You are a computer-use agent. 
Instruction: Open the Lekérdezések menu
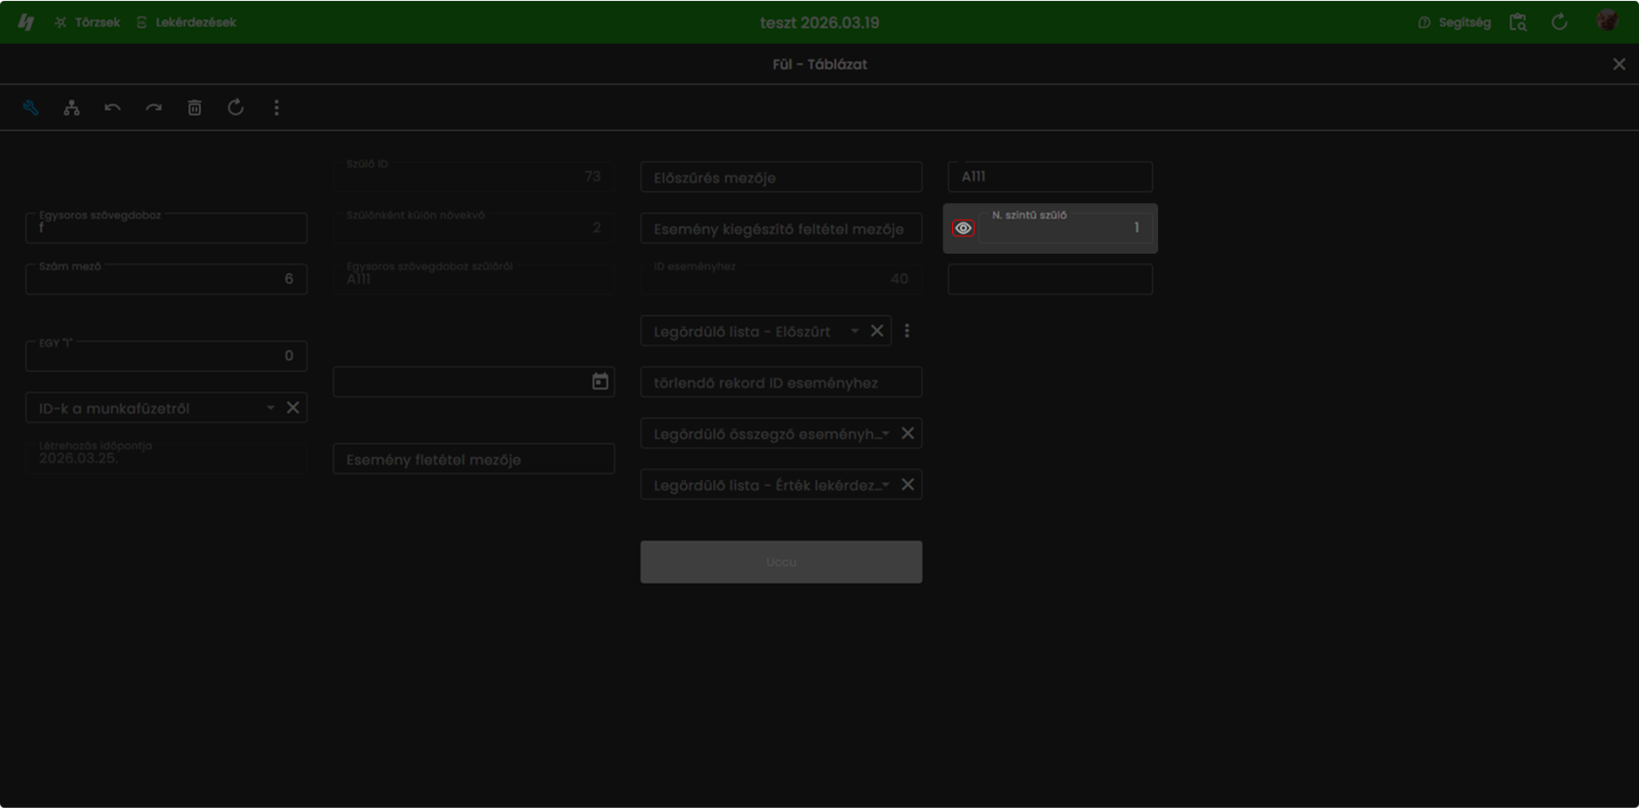point(186,22)
